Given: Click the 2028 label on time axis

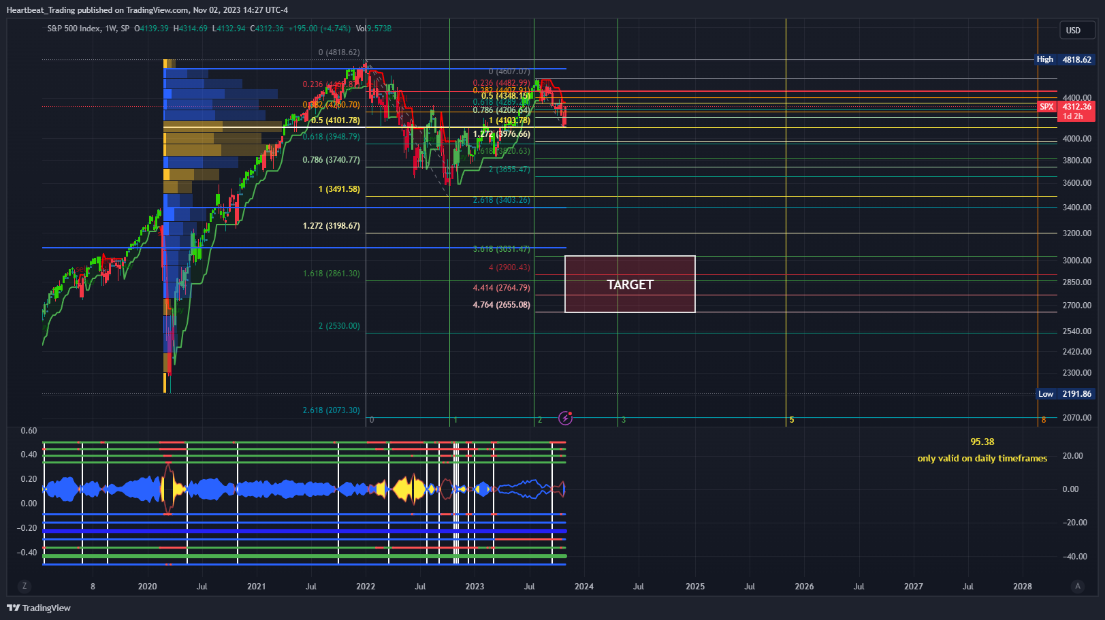Looking at the screenshot, I should click(x=1023, y=587).
